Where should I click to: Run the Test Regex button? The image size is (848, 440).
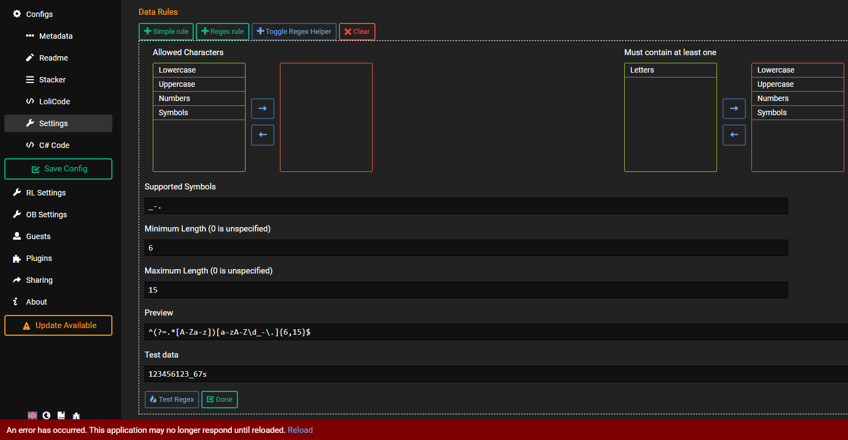point(171,399)
